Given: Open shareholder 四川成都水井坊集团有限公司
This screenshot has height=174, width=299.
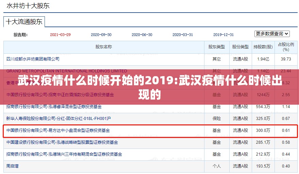Looking at the screenshot, I should 33,59.
